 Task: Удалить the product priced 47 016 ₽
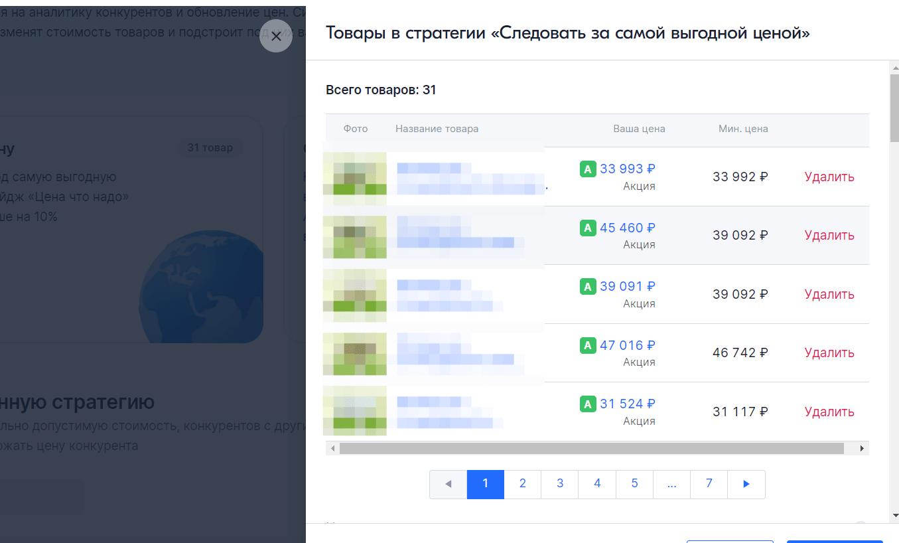coord(829,352)
